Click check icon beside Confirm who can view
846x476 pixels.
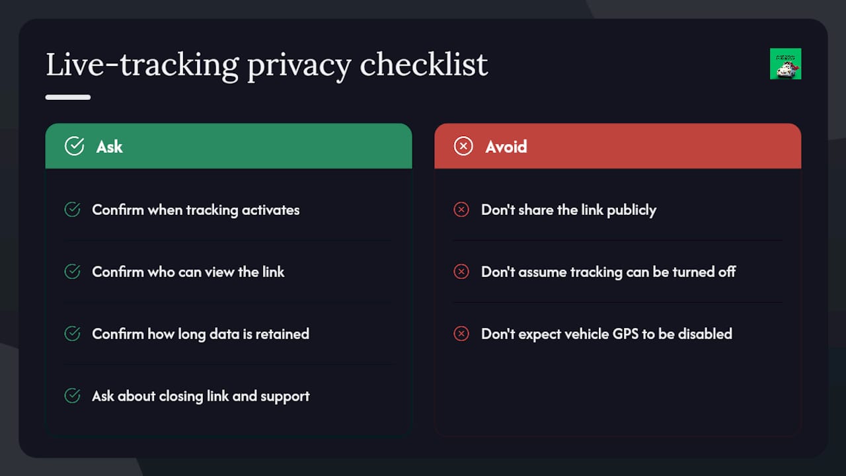tap(72, 272)
